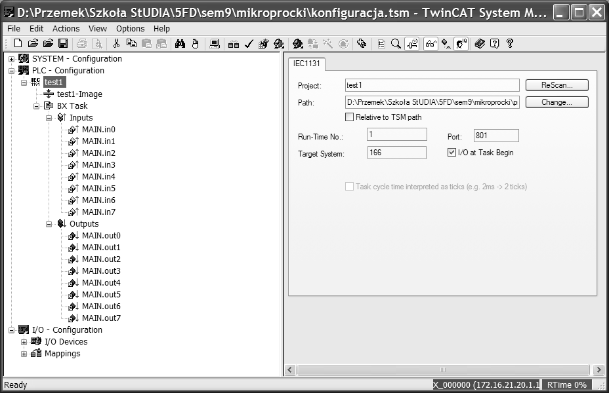Tick the Task cycle time interpreted as ticks checkbox
Screen dimensions: 609x393
point(350,187)
